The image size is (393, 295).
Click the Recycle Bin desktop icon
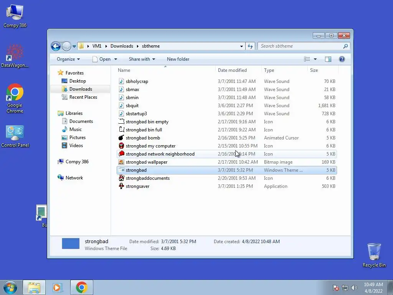[x=374, y=255]
